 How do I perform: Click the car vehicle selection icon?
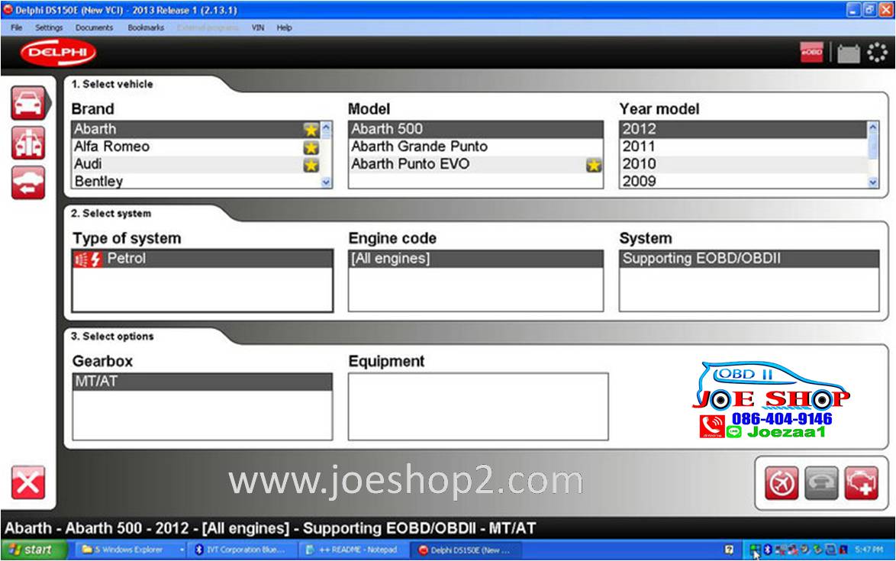point(27,103)
